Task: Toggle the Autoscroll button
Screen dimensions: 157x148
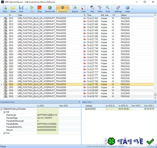Action: (63, 9)
